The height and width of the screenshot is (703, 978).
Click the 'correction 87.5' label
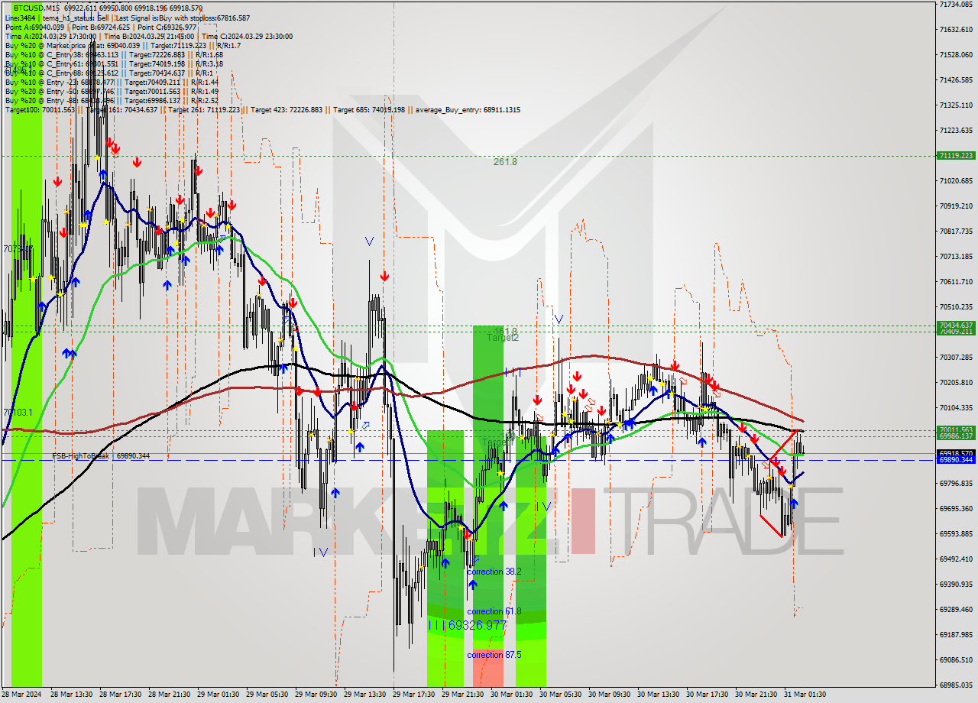point(494,655)
